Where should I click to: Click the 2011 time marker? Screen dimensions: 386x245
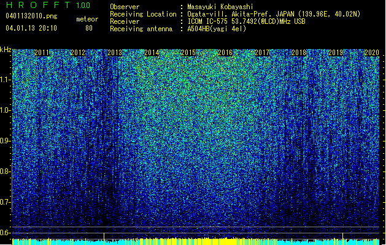click(42, 53)
